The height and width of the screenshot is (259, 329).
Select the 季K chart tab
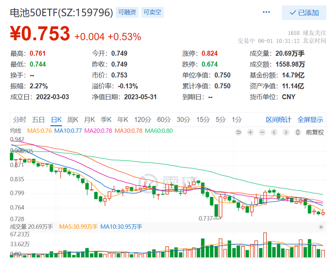[x=106, y=120]
